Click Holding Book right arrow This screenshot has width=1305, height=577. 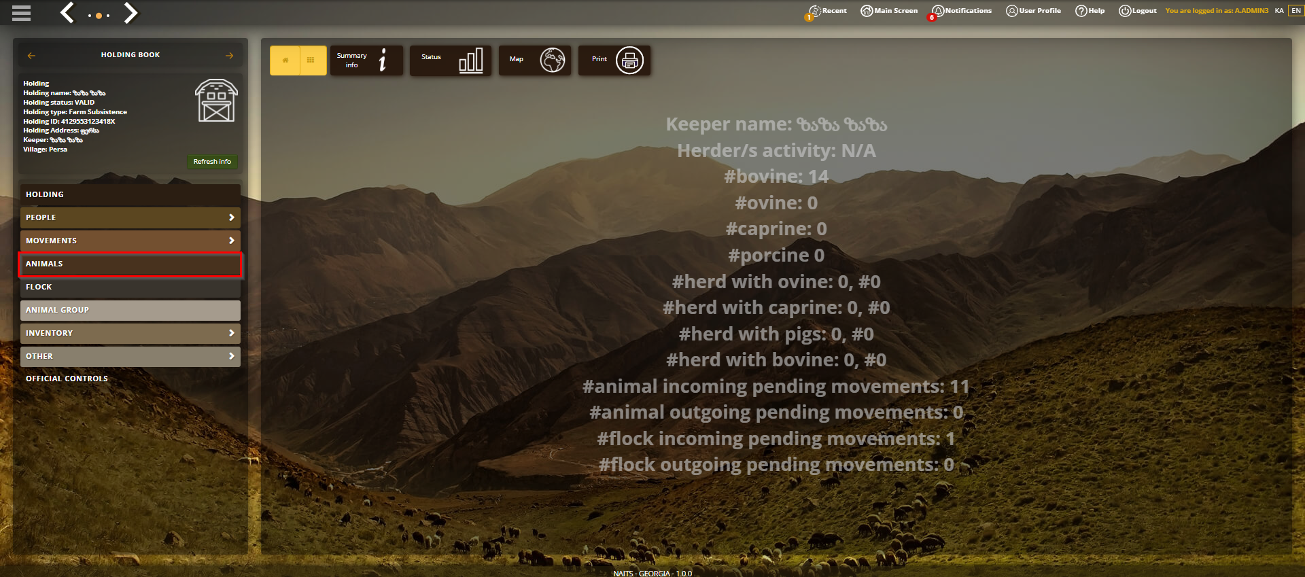coord(229,56)
